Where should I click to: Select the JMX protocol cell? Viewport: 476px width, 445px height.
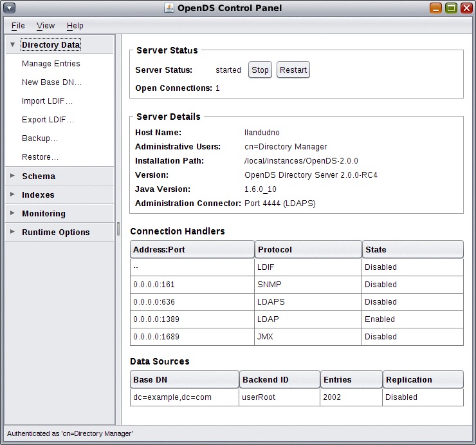click(x=308, y=337)
